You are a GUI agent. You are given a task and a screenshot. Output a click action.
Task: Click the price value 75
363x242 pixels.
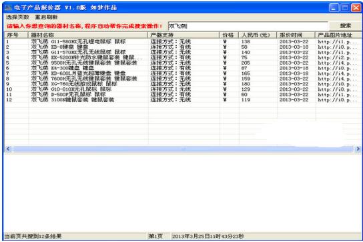(x=244, y=57)
